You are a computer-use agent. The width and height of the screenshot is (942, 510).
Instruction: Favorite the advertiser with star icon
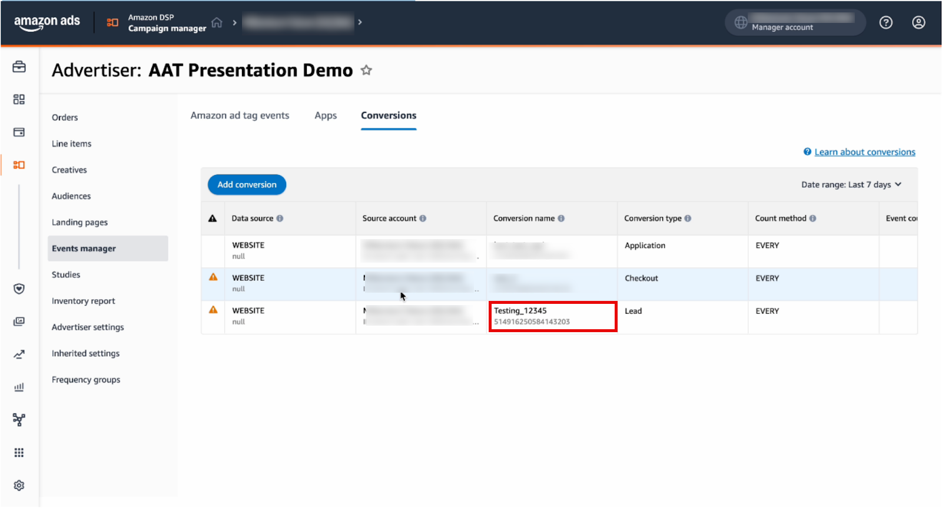point(366,71)
